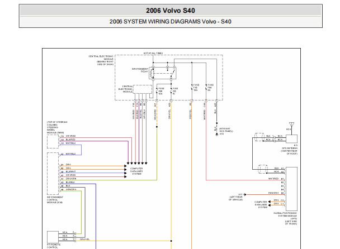340x249 pixels.
Task: Click the "2006 Volvo S40" title heading
Action: click(x=171, y=11)
